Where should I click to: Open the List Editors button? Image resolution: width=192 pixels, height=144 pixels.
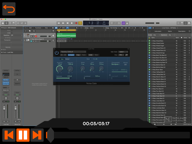(178, 23)
